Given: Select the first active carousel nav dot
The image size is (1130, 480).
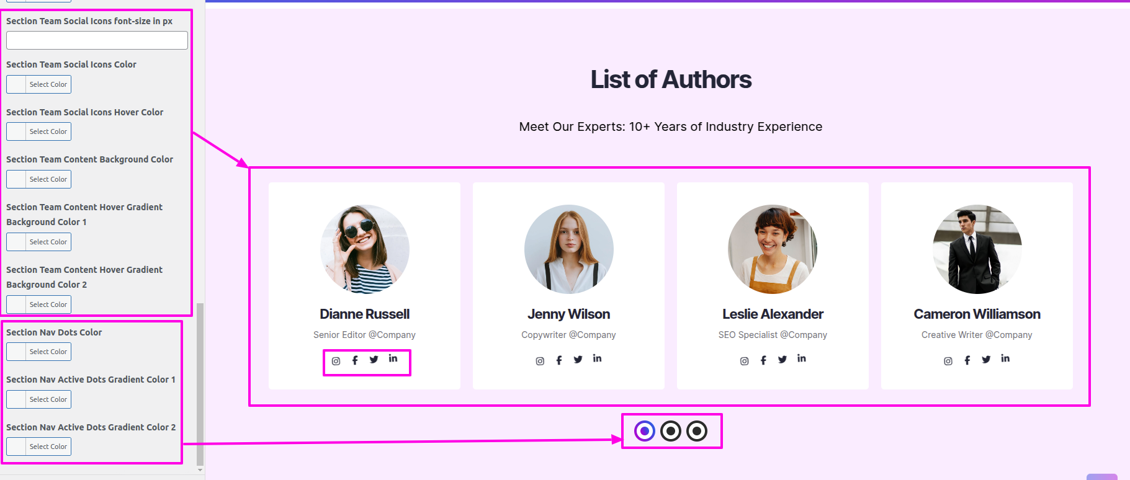Looking at the screenshot, I should (x=645, y=431).
